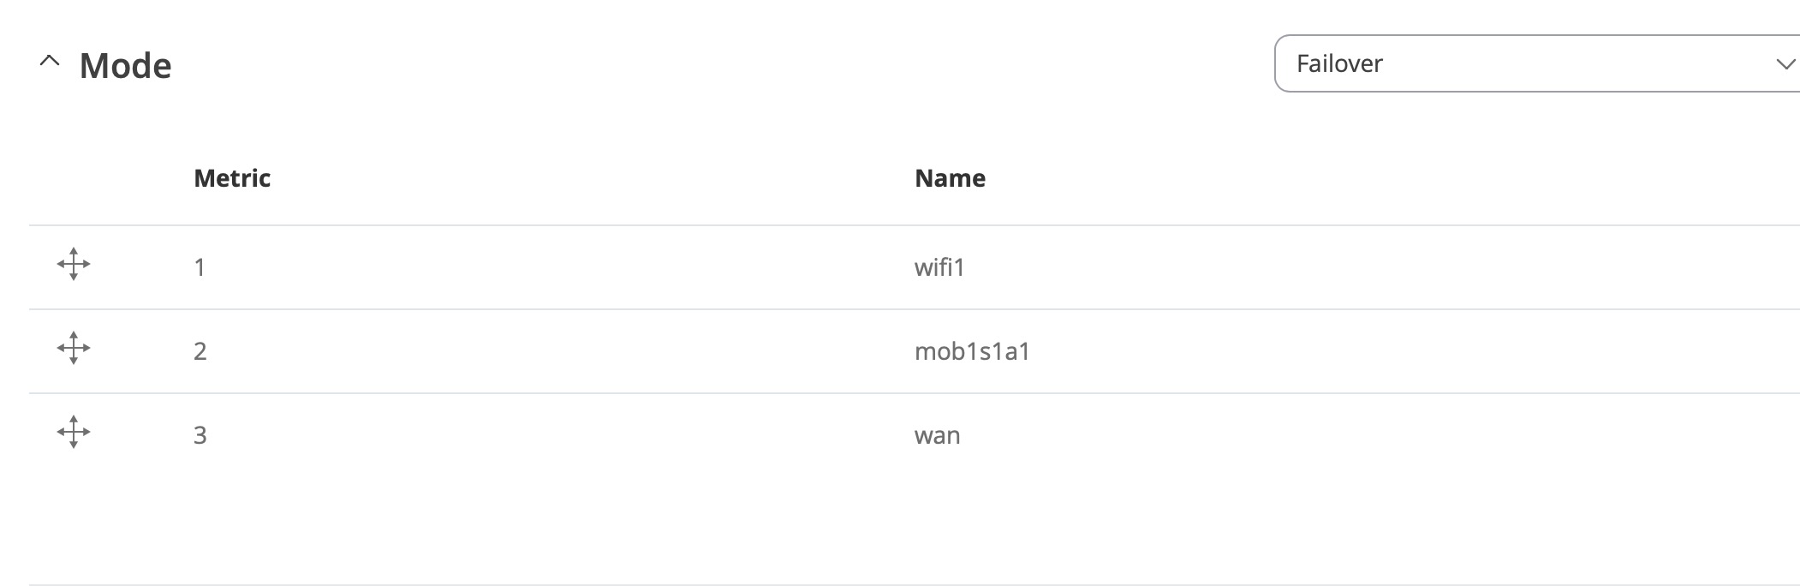Select the wifi1 interface name
The height and width of the screenshot is (586, 1800).
coord(939,267)
